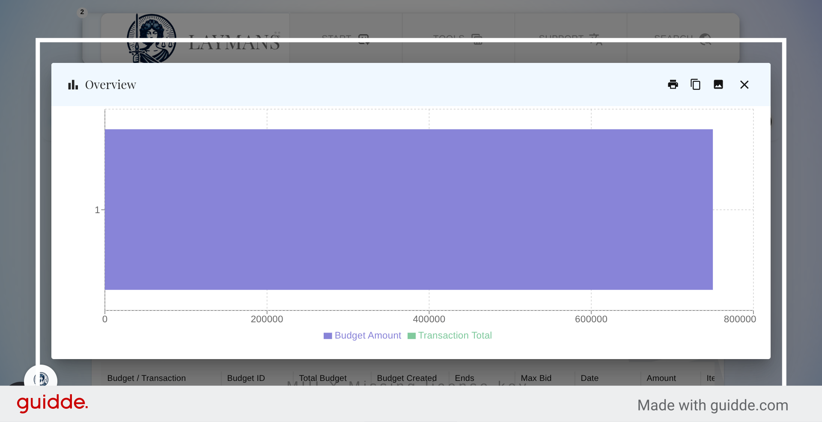822x422 pixels.
Task: Click the guidde logo
Action: [52, 403]
